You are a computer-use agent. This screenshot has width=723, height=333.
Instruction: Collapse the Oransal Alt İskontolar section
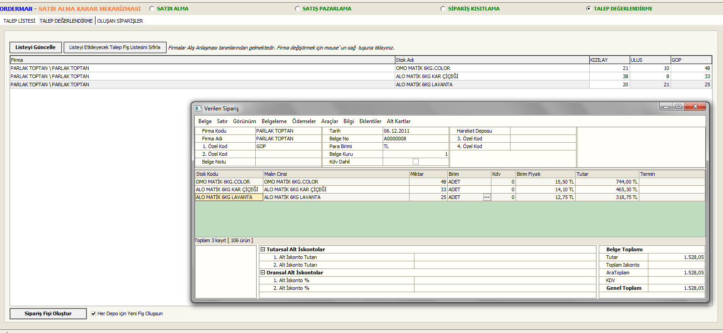click(263, 273)
